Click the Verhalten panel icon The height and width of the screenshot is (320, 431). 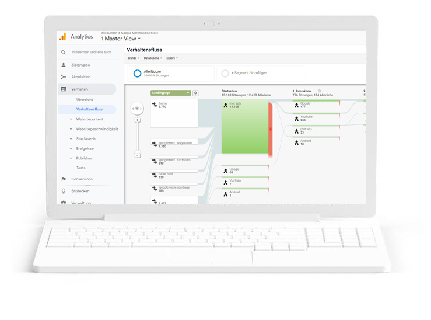[64, 89]
